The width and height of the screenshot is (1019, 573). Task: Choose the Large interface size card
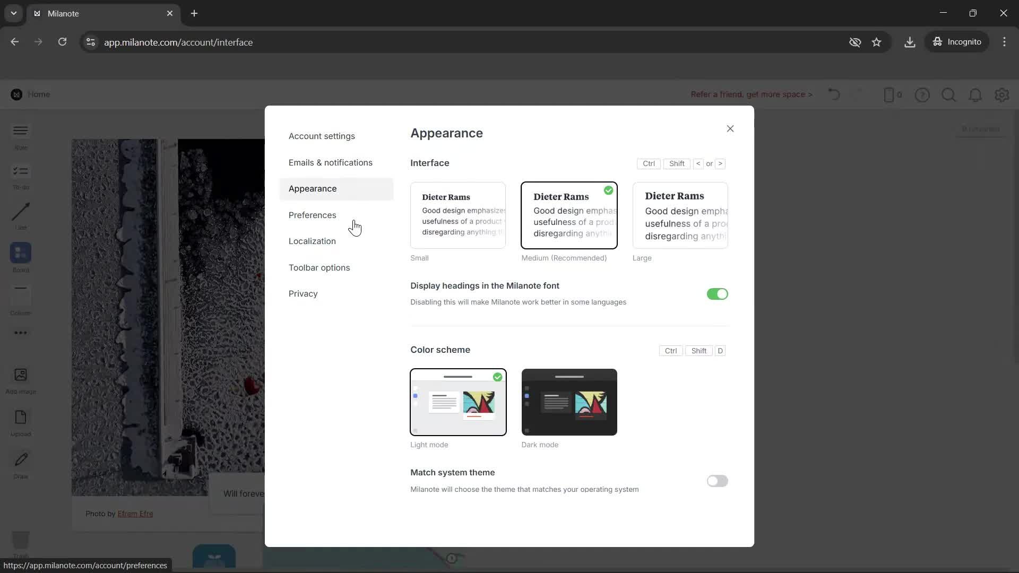click(x=680, y=215)
